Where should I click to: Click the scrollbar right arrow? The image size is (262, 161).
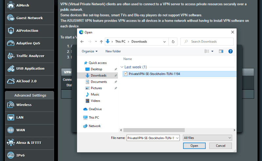(x=234, y=130)
